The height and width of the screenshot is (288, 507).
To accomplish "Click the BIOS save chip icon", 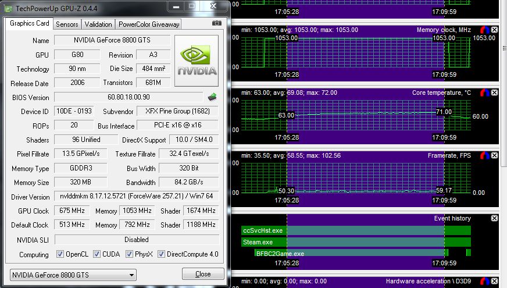I will coord(212,97).
